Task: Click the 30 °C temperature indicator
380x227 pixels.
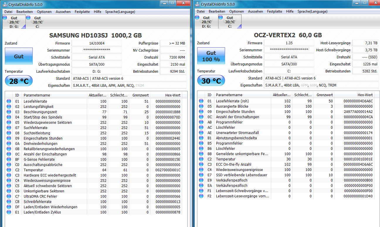Action: click(x=211, y=81)
